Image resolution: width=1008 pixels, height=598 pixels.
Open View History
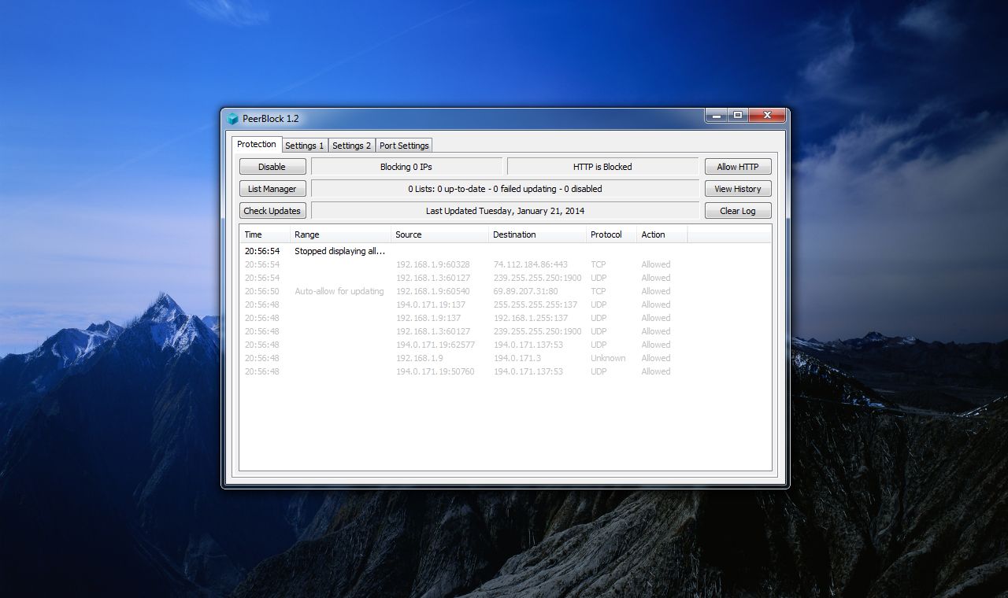click(737, 188)
